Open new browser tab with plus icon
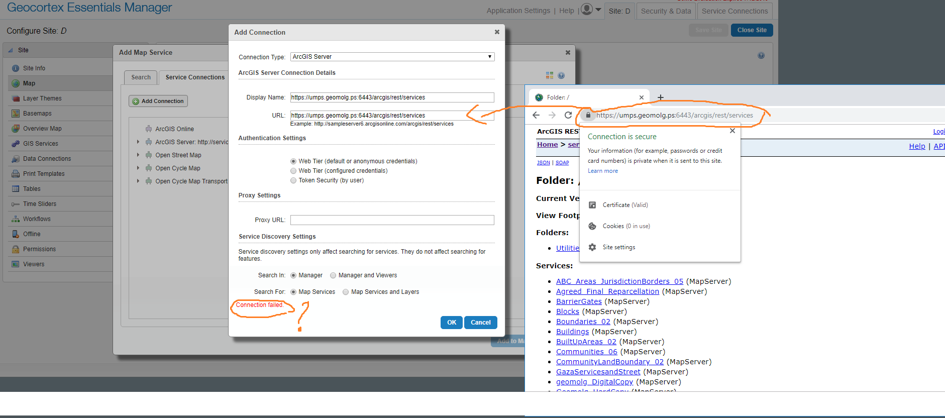 661,97
